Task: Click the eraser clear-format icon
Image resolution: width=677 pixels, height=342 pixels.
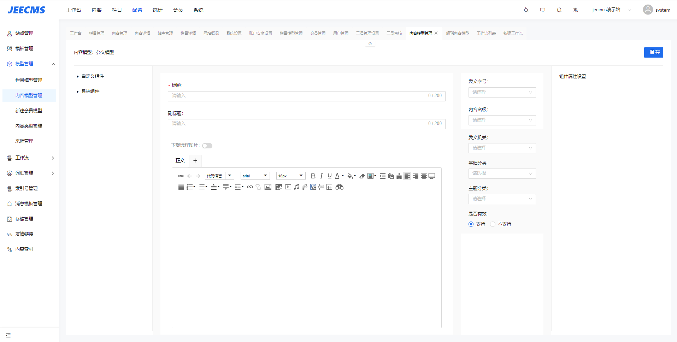Action: pyautogui.click(x=362, y=176)
